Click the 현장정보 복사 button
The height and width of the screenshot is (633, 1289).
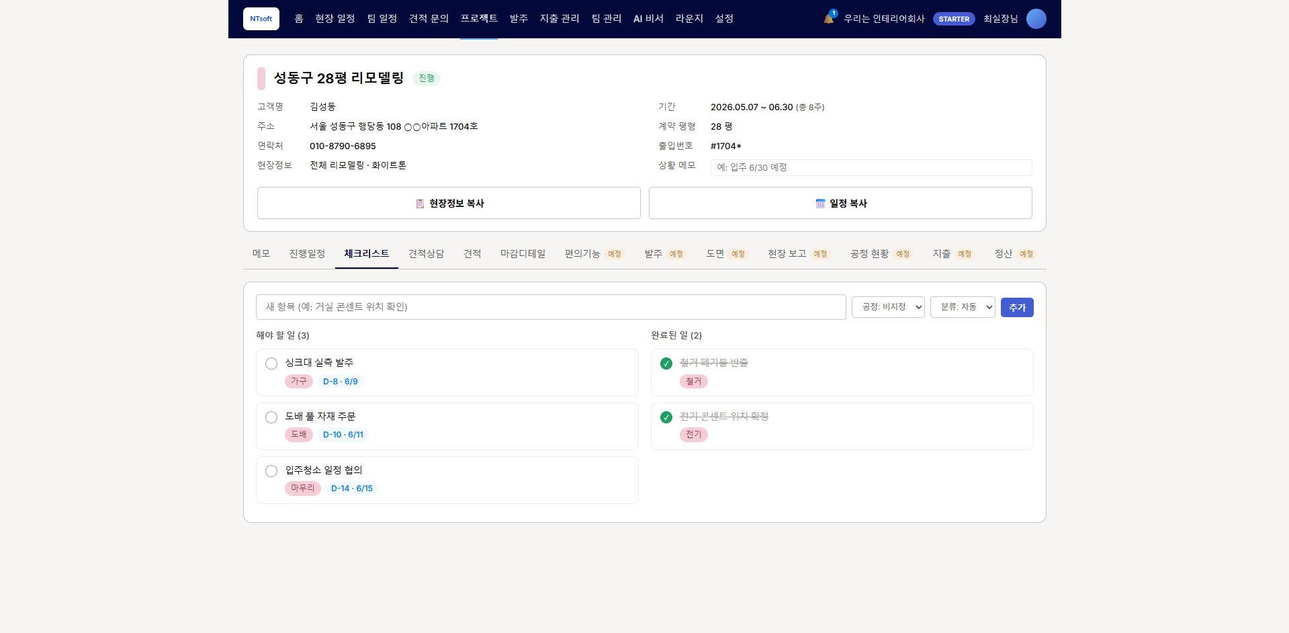pyautogui.click(x=449, y=203)
